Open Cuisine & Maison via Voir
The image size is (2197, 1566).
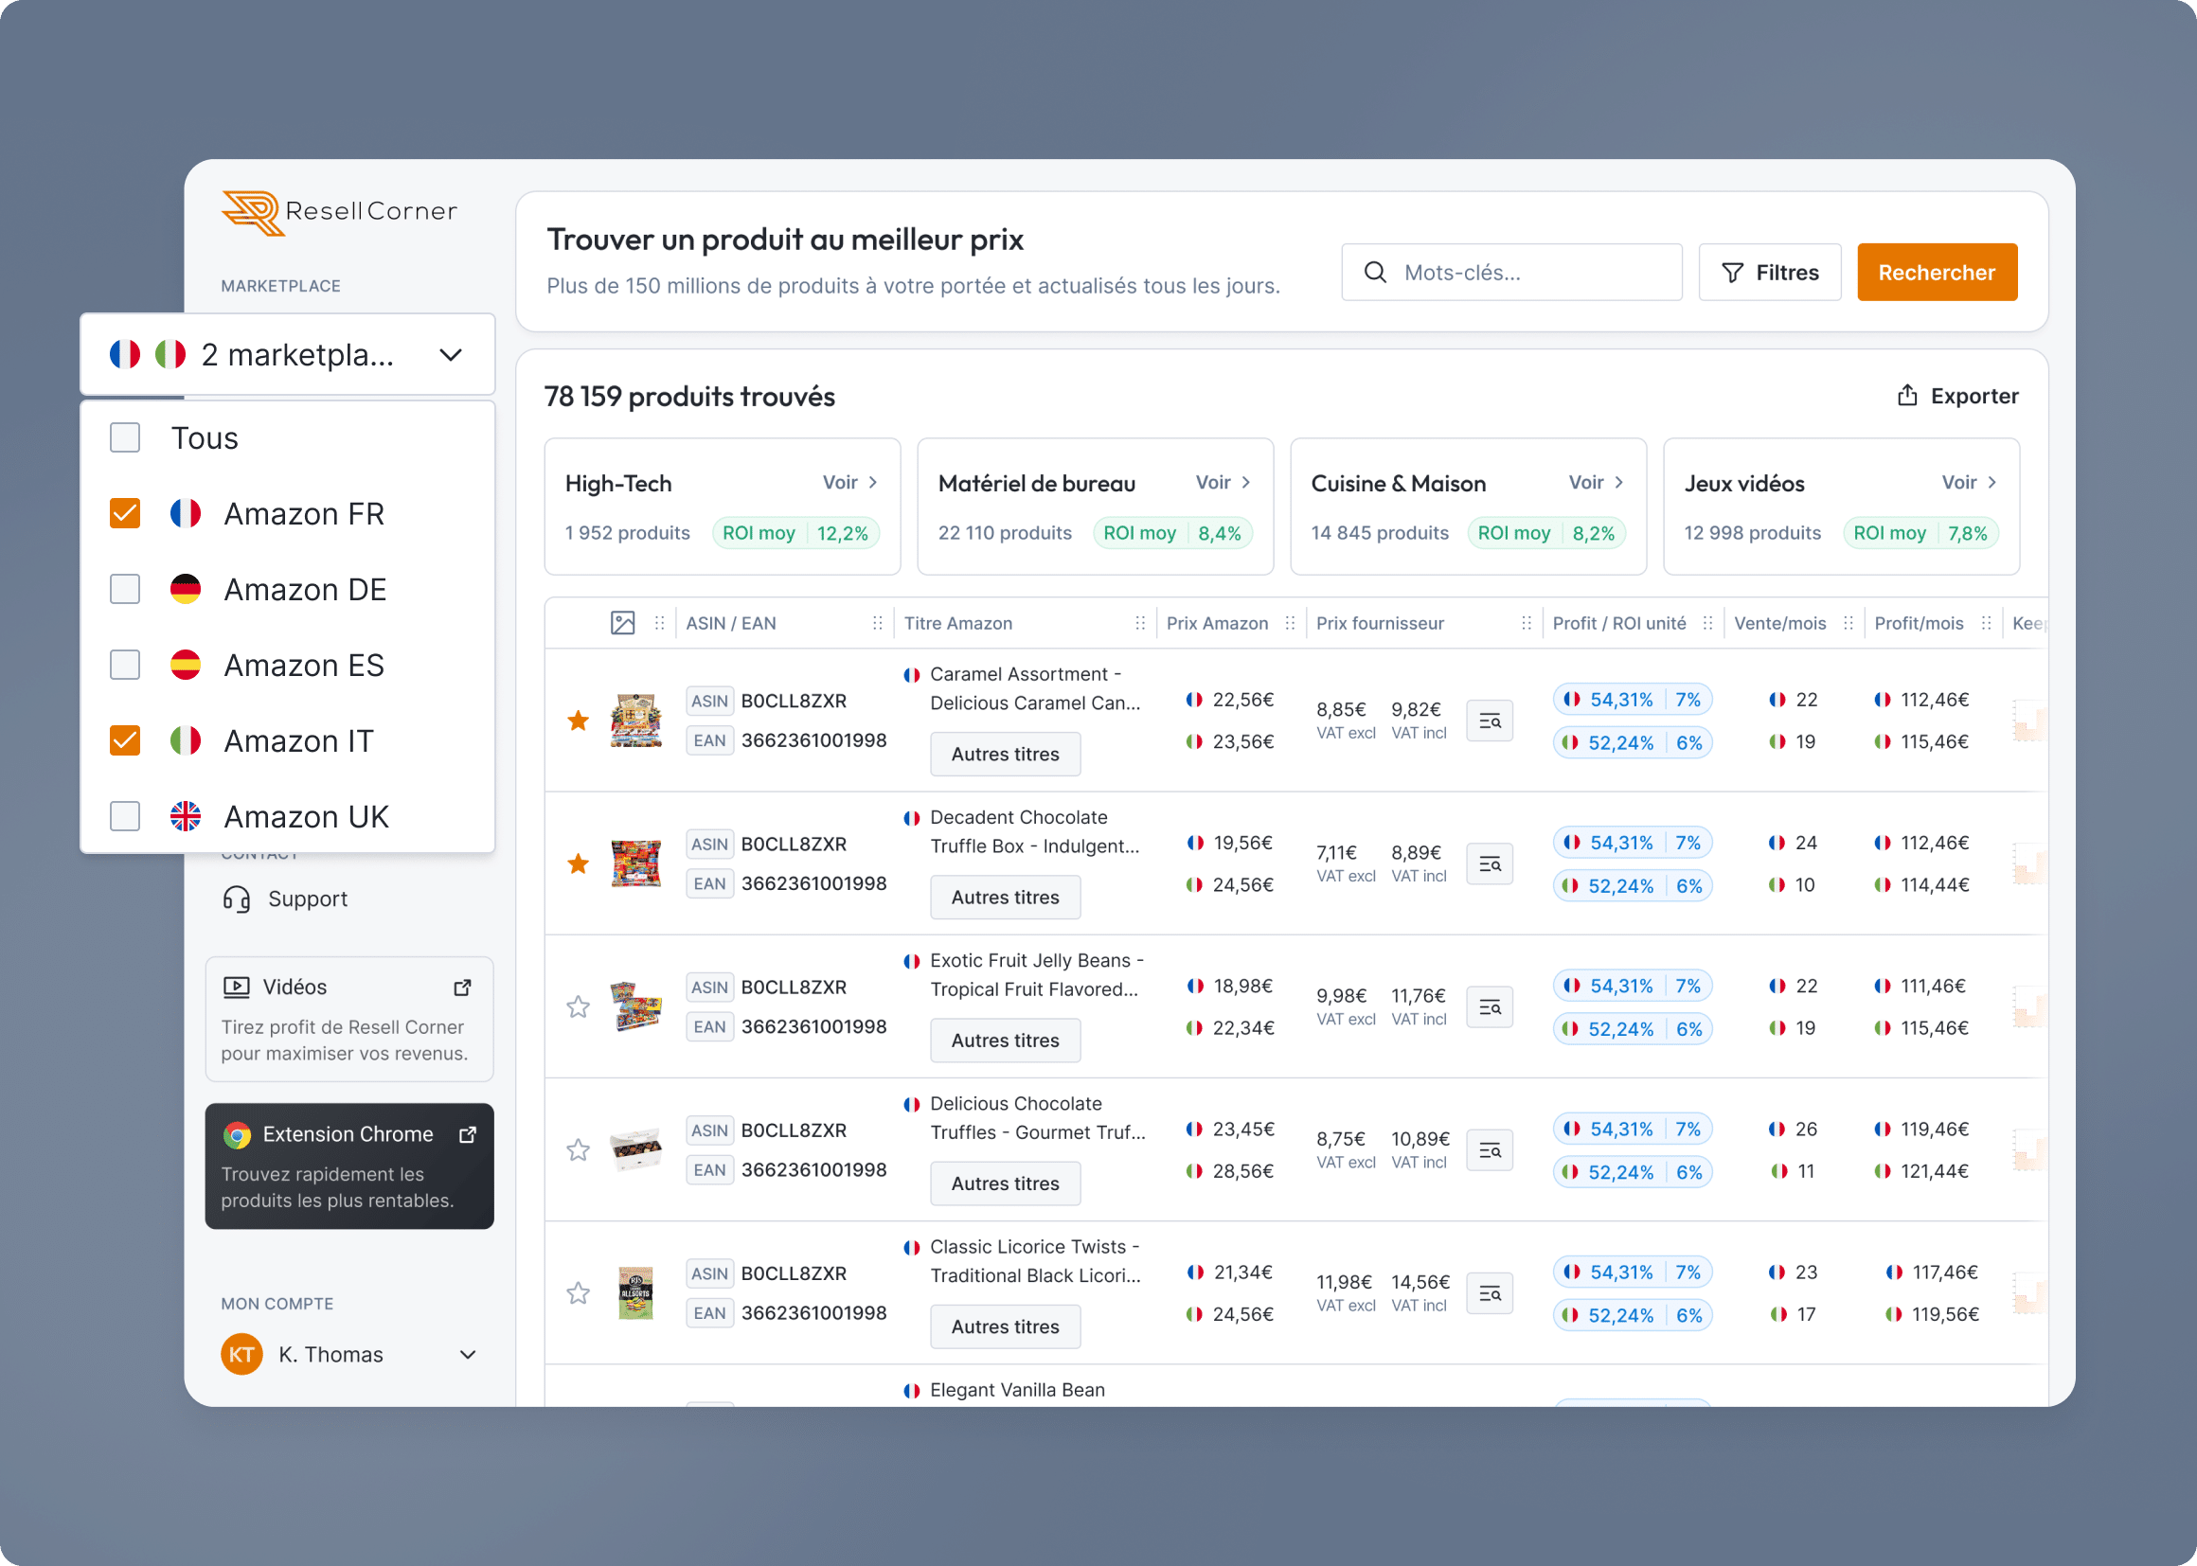(x=1597, y=482)
